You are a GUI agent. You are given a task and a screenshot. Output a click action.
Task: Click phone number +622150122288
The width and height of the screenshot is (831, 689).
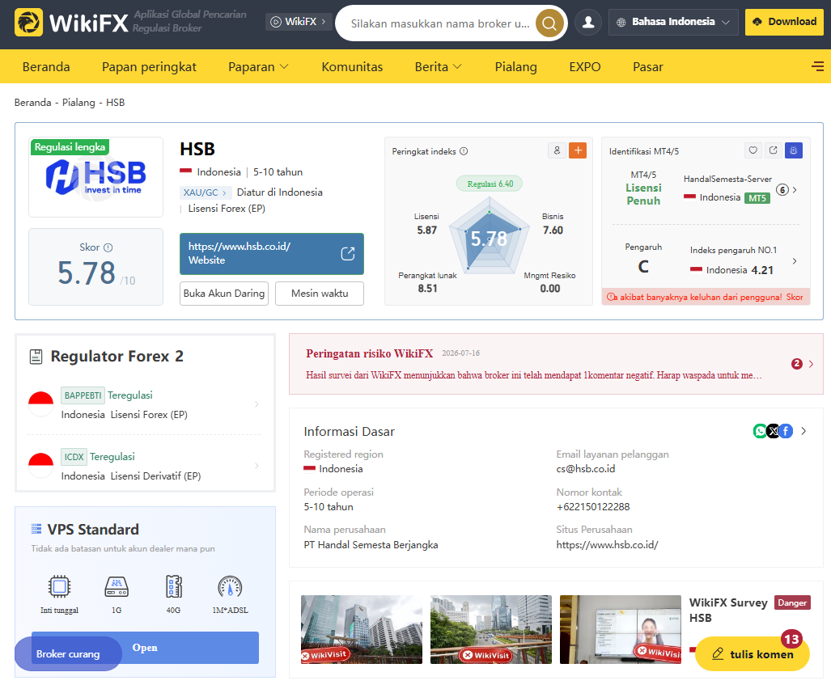pos(592,507)
